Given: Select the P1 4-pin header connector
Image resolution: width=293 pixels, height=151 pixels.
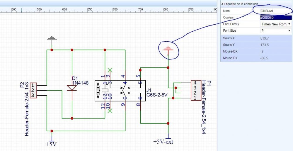Looking at the screenshot, I should pyautogui.click(x=196, y=90).
